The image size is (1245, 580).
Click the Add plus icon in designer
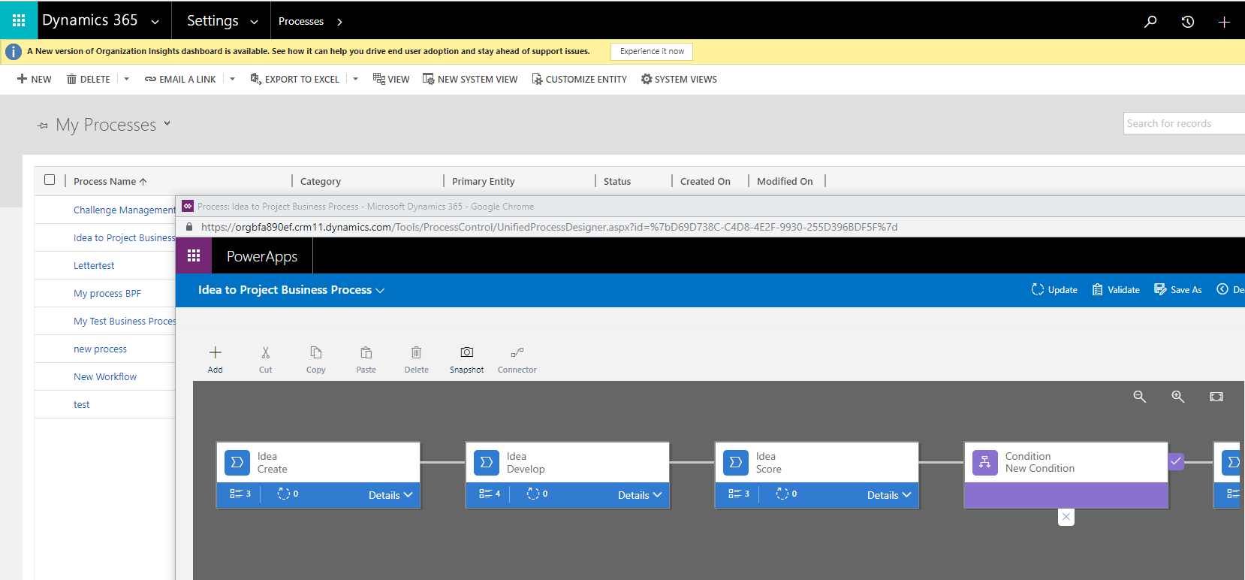(216, 352)
